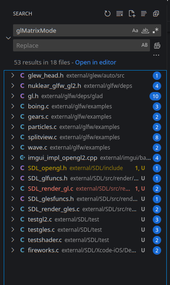Expand gears.c results chevron
The image size is (170, 285).
click(x=13, y=116)
